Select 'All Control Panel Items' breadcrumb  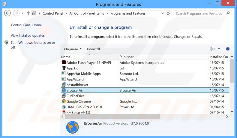coord(87,13)
